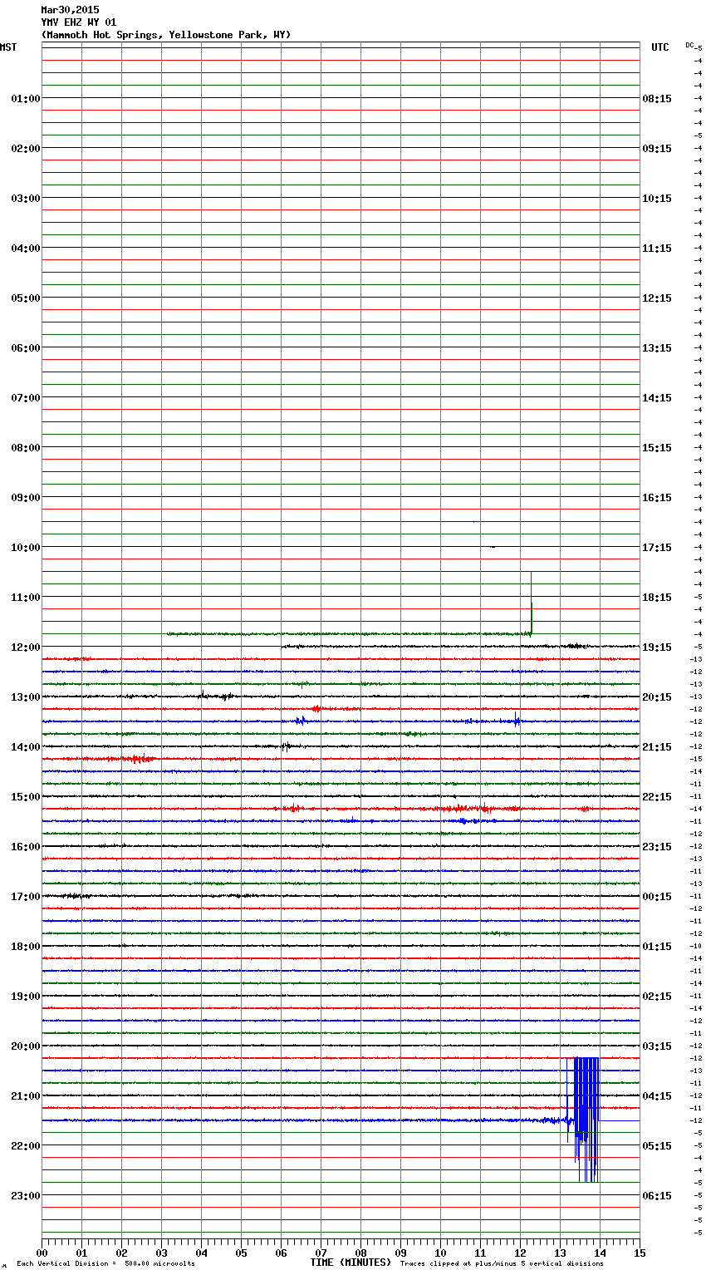The image size is (706, 1275).
Task: Click the Traces clipped footer note
Action: 502,1263
